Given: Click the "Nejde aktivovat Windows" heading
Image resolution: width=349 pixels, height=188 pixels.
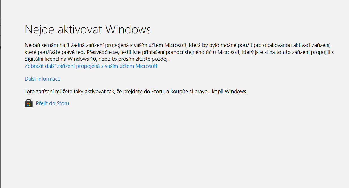Looking at the screenshot, I should [88, 29].
